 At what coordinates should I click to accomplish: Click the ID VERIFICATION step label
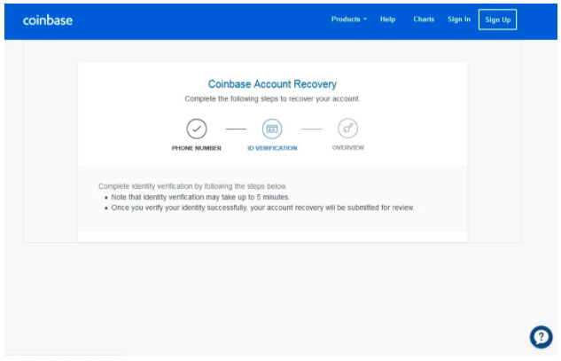(272, 148)
